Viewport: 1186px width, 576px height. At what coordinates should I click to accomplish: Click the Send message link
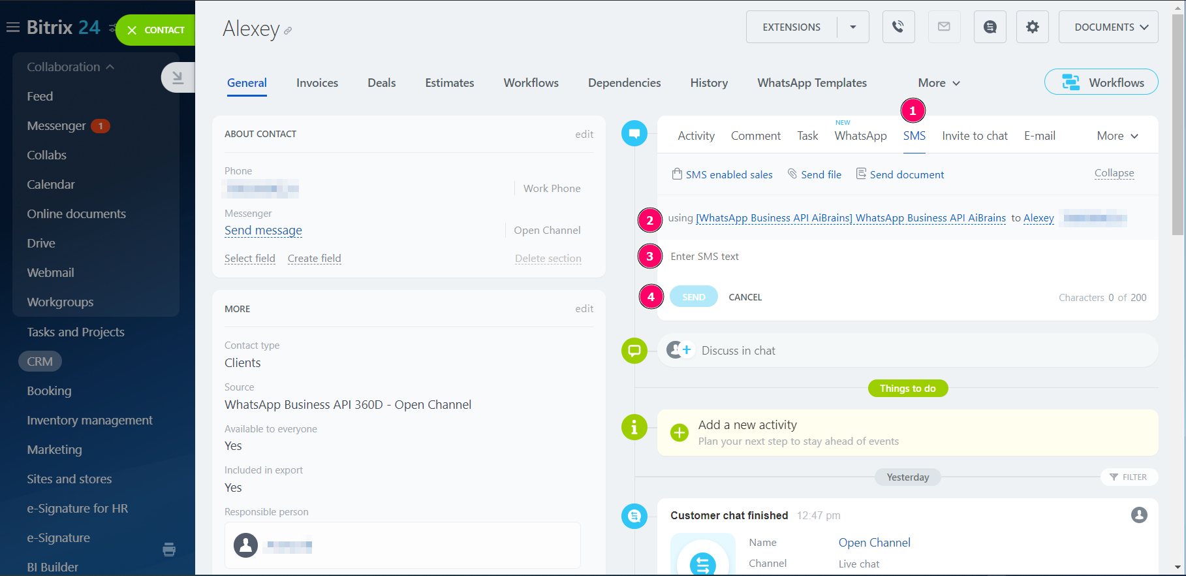[x=263, y=231]
